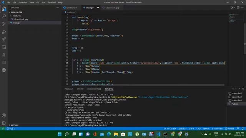
Task: Open the Source Control view
Action: pos(4,24)
